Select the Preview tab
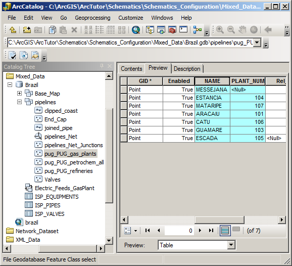Viewport: 292px width, 266px height. [158, 68]
